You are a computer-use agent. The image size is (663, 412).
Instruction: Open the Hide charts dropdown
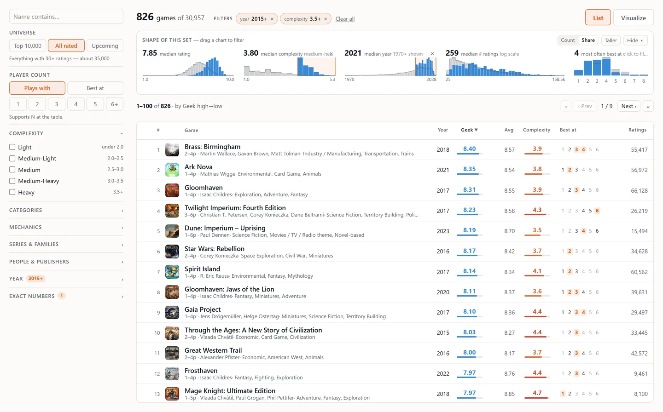(x=635, y=40)
